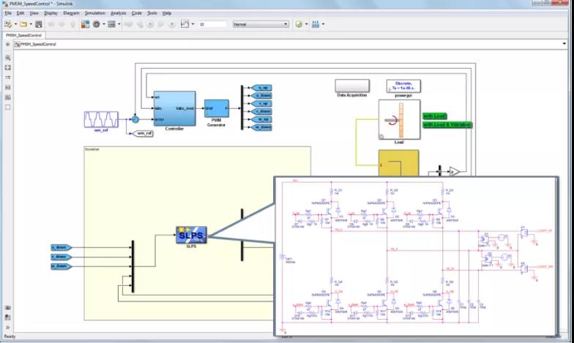
Task: Click the Run simulation play button
Action: [150, 25]
